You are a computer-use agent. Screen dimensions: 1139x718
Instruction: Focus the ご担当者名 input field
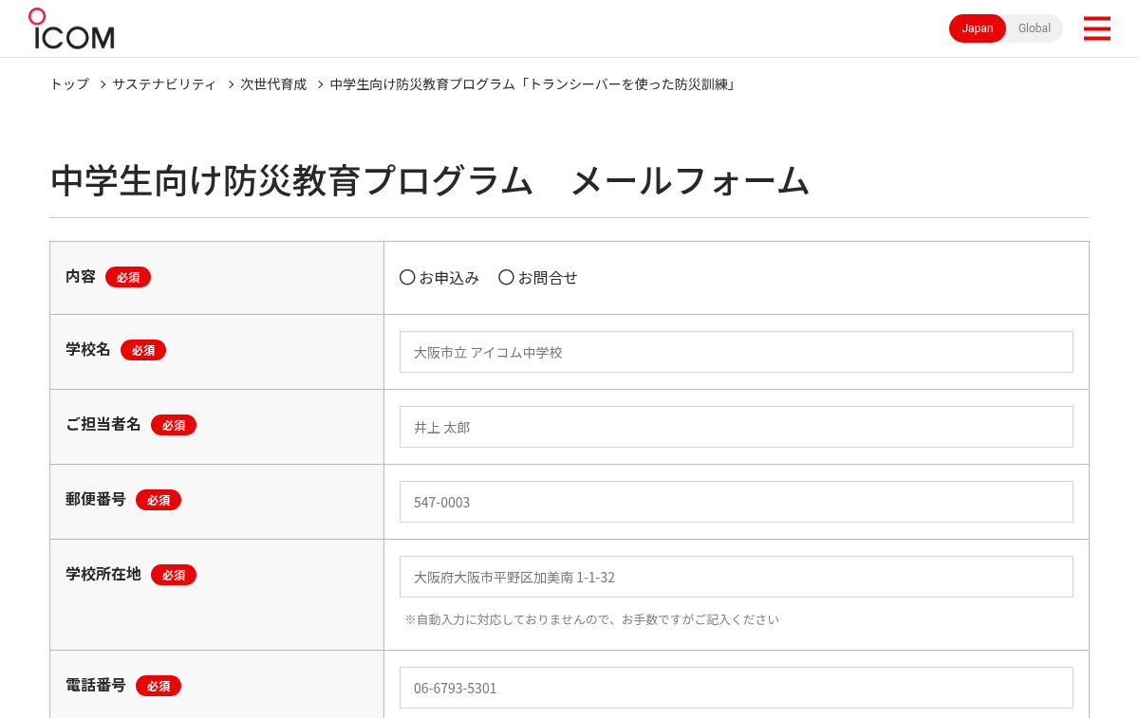coord(737,427)
